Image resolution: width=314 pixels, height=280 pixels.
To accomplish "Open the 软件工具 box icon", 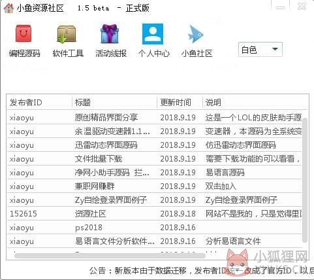I will (67, 34).
